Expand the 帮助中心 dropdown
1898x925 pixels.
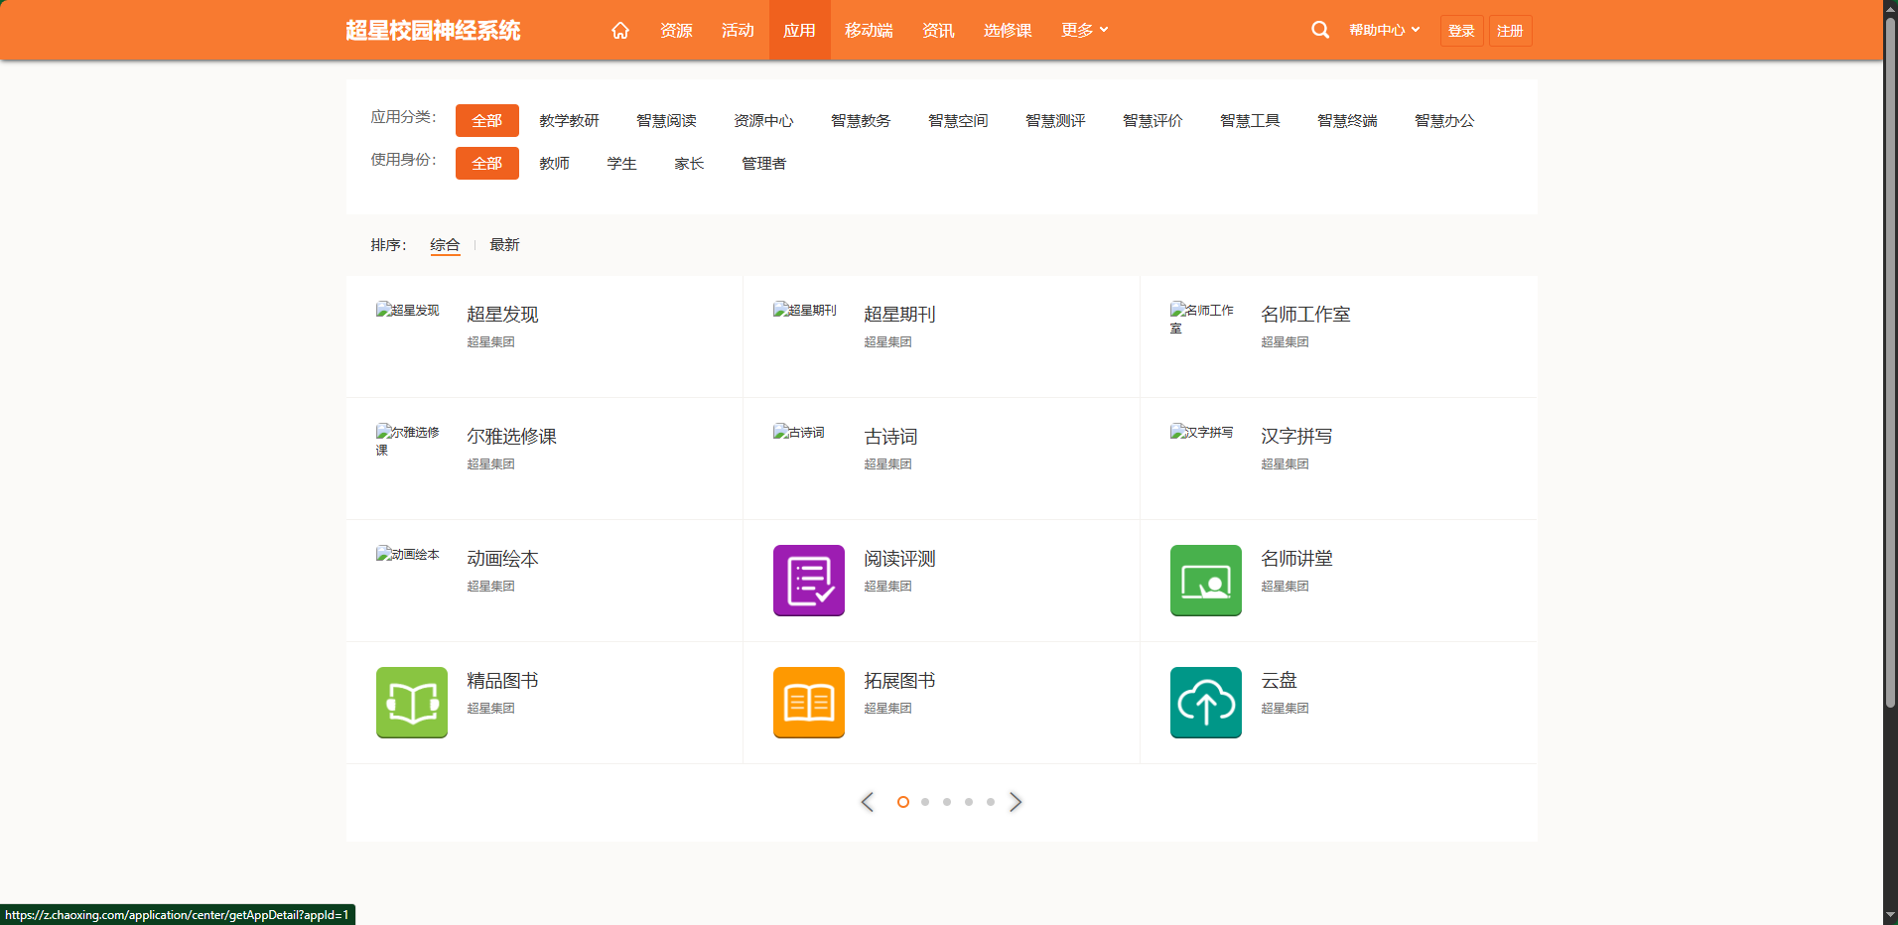coord(1384,31)
